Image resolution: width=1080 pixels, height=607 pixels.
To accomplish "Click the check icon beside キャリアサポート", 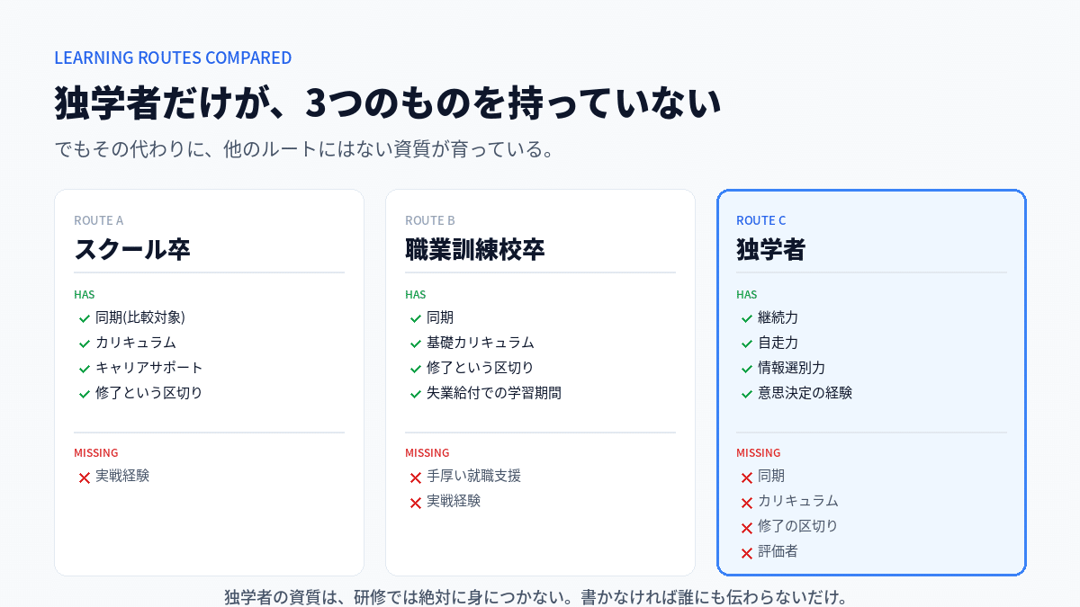I will [85, 369].
